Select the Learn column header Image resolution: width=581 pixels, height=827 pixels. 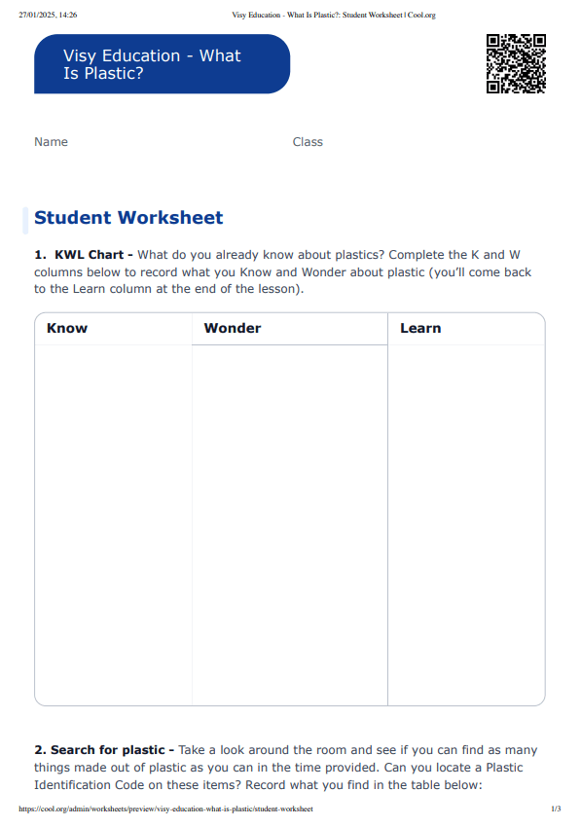tap(466, 329)
